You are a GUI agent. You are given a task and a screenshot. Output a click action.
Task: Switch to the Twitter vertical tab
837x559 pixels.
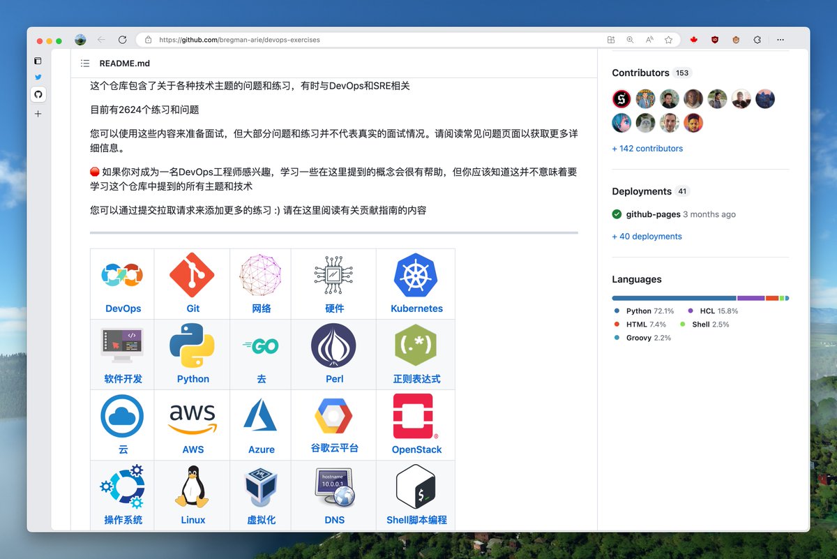click(x=38, y=77)
